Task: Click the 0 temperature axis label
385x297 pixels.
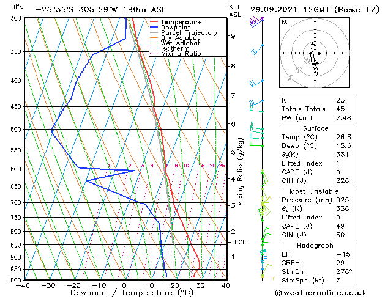Action: [124, 285]
